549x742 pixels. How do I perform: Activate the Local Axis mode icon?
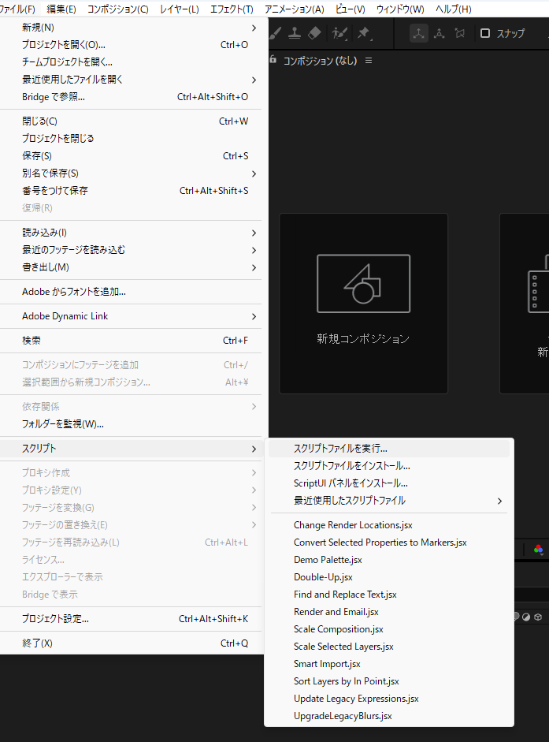pyautogui.click(x=418, y=33)
